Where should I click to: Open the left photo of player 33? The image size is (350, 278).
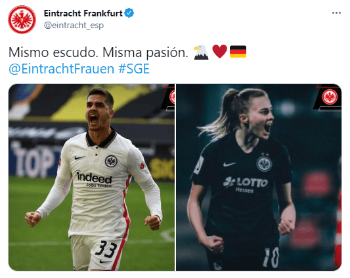[91, 177]
